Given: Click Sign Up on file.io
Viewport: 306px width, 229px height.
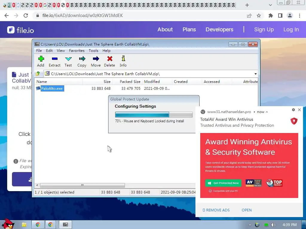Looking at the screenshot, I should click(x=264, y=30).
